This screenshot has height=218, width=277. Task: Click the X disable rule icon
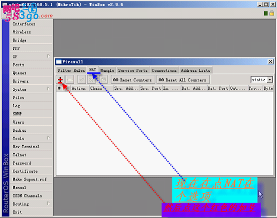91,80
